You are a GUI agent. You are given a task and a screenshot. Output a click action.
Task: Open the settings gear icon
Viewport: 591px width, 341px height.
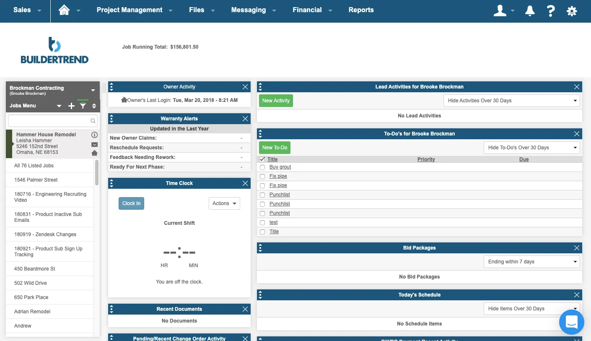[572, 11]
